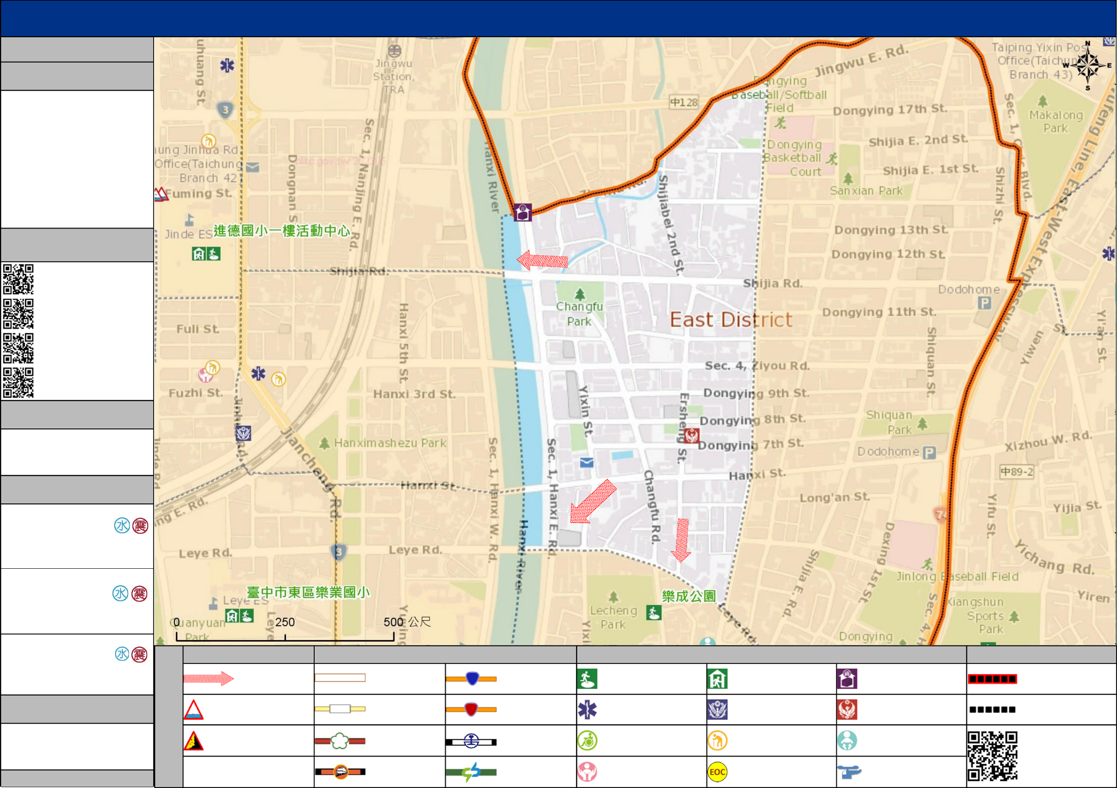The height and width of the screenshot is (788, 1117).
Task: Click the 'East District' label
Action: point(731,319)
